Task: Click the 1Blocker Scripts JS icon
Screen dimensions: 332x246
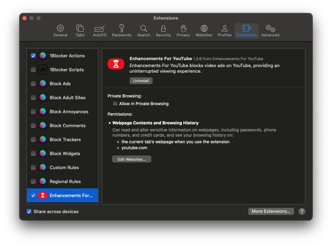Action: coord(43,70)
